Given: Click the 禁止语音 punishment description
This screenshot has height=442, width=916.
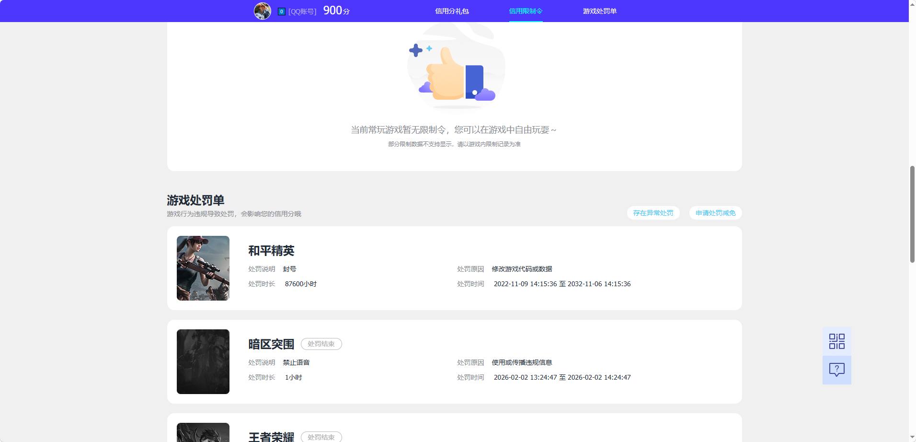Looking at the screenshot, I should point(296,362).
